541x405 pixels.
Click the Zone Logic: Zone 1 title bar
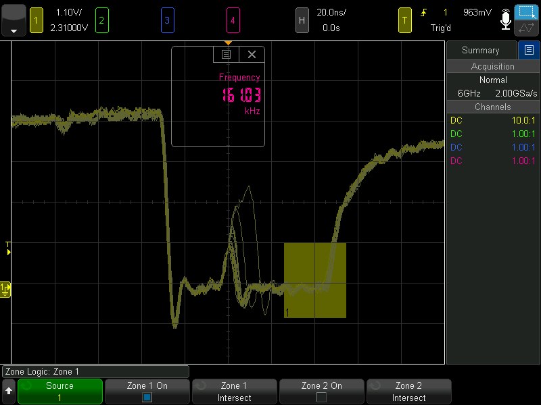(x=95, y=372)
